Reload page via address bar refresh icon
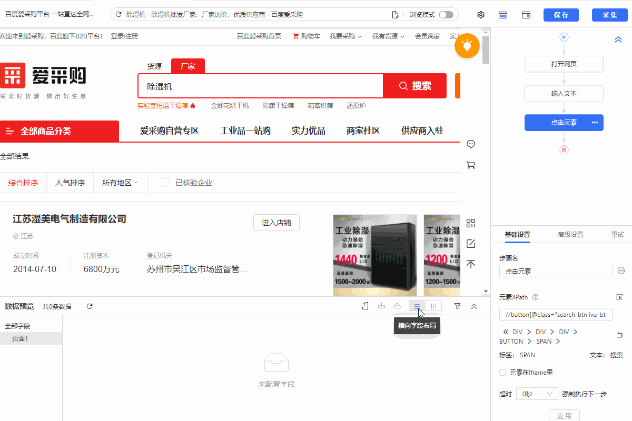The height and width of the screenshot is (421, 632). pos(118,15)
